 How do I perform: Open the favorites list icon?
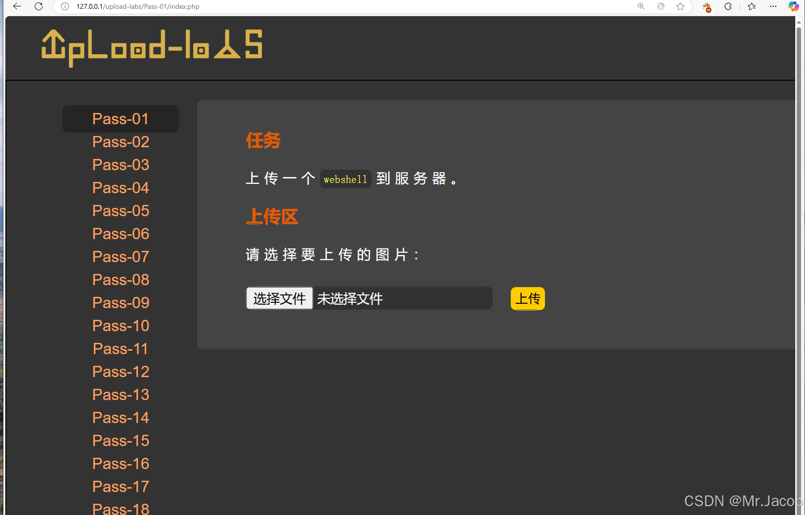[752, 6]
